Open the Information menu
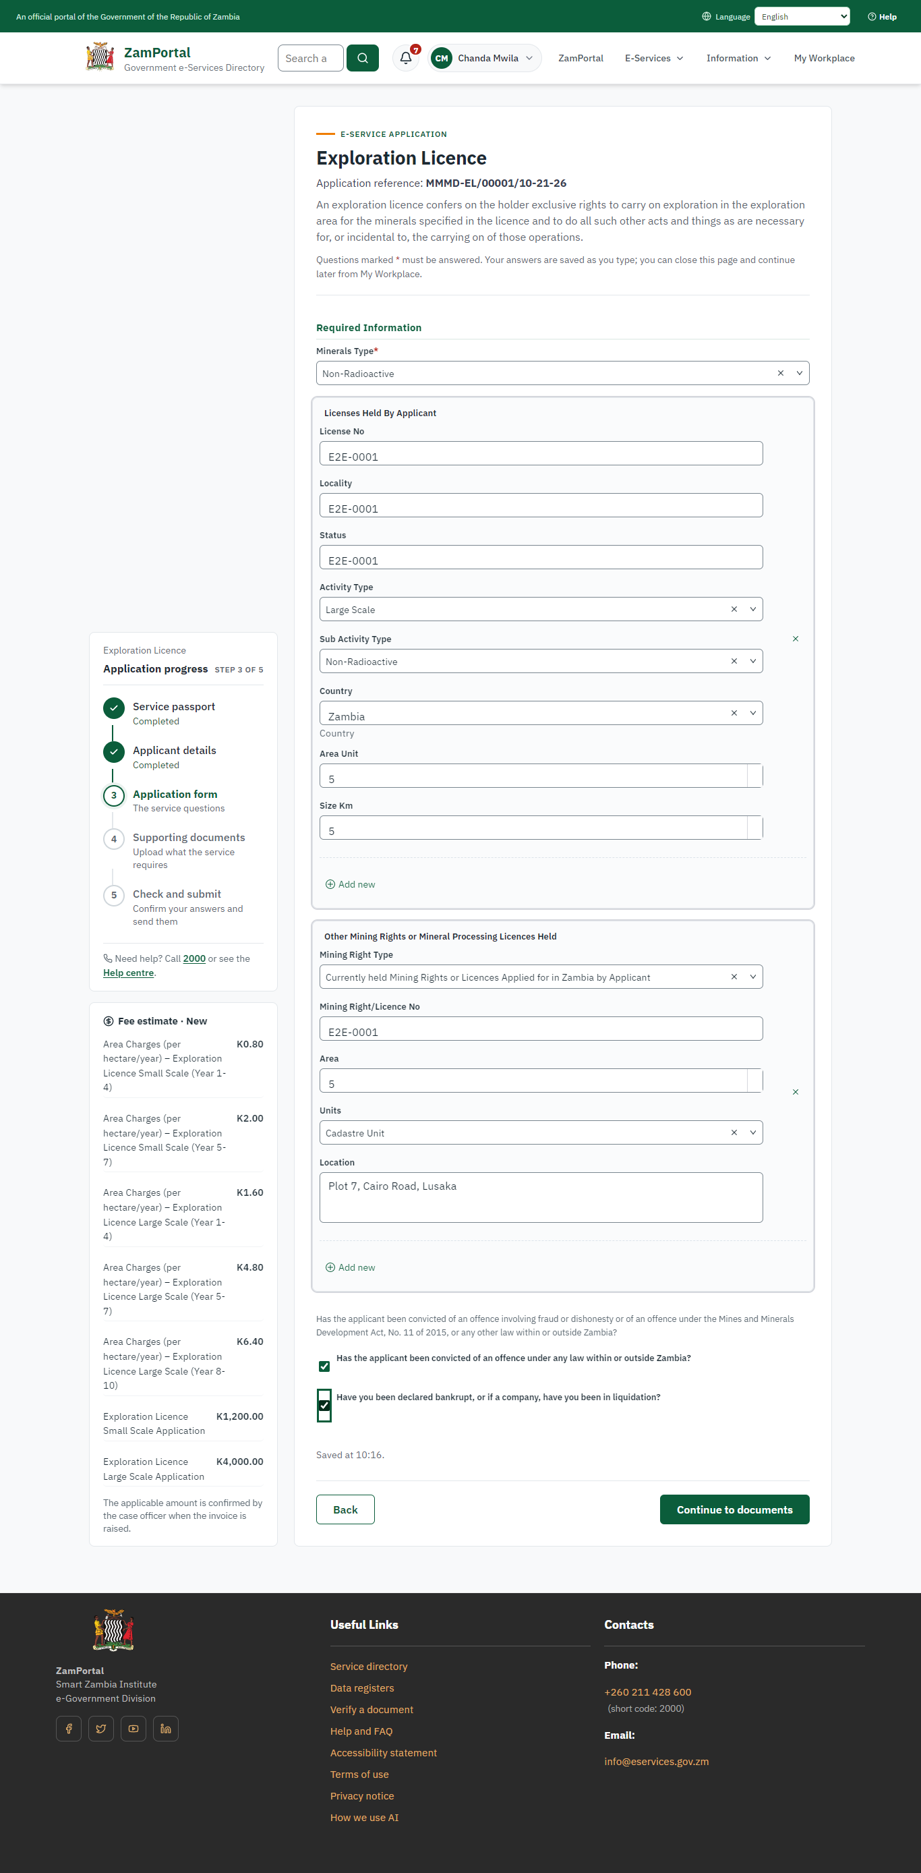Viewport: 921px width, 1873px height. click(738, 58)
